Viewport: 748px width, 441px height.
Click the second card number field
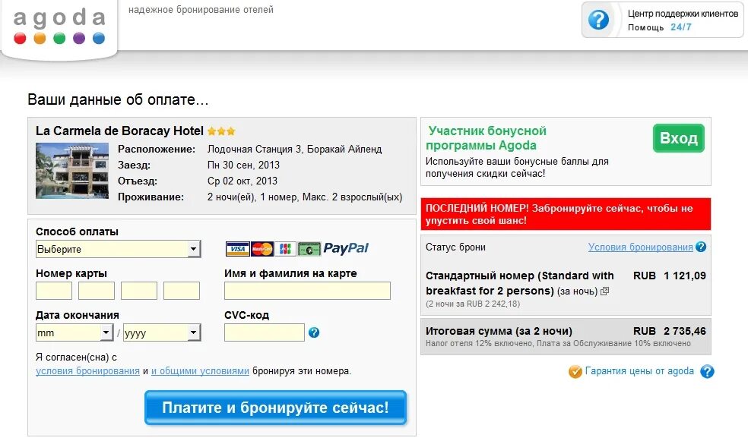(97, 291)
